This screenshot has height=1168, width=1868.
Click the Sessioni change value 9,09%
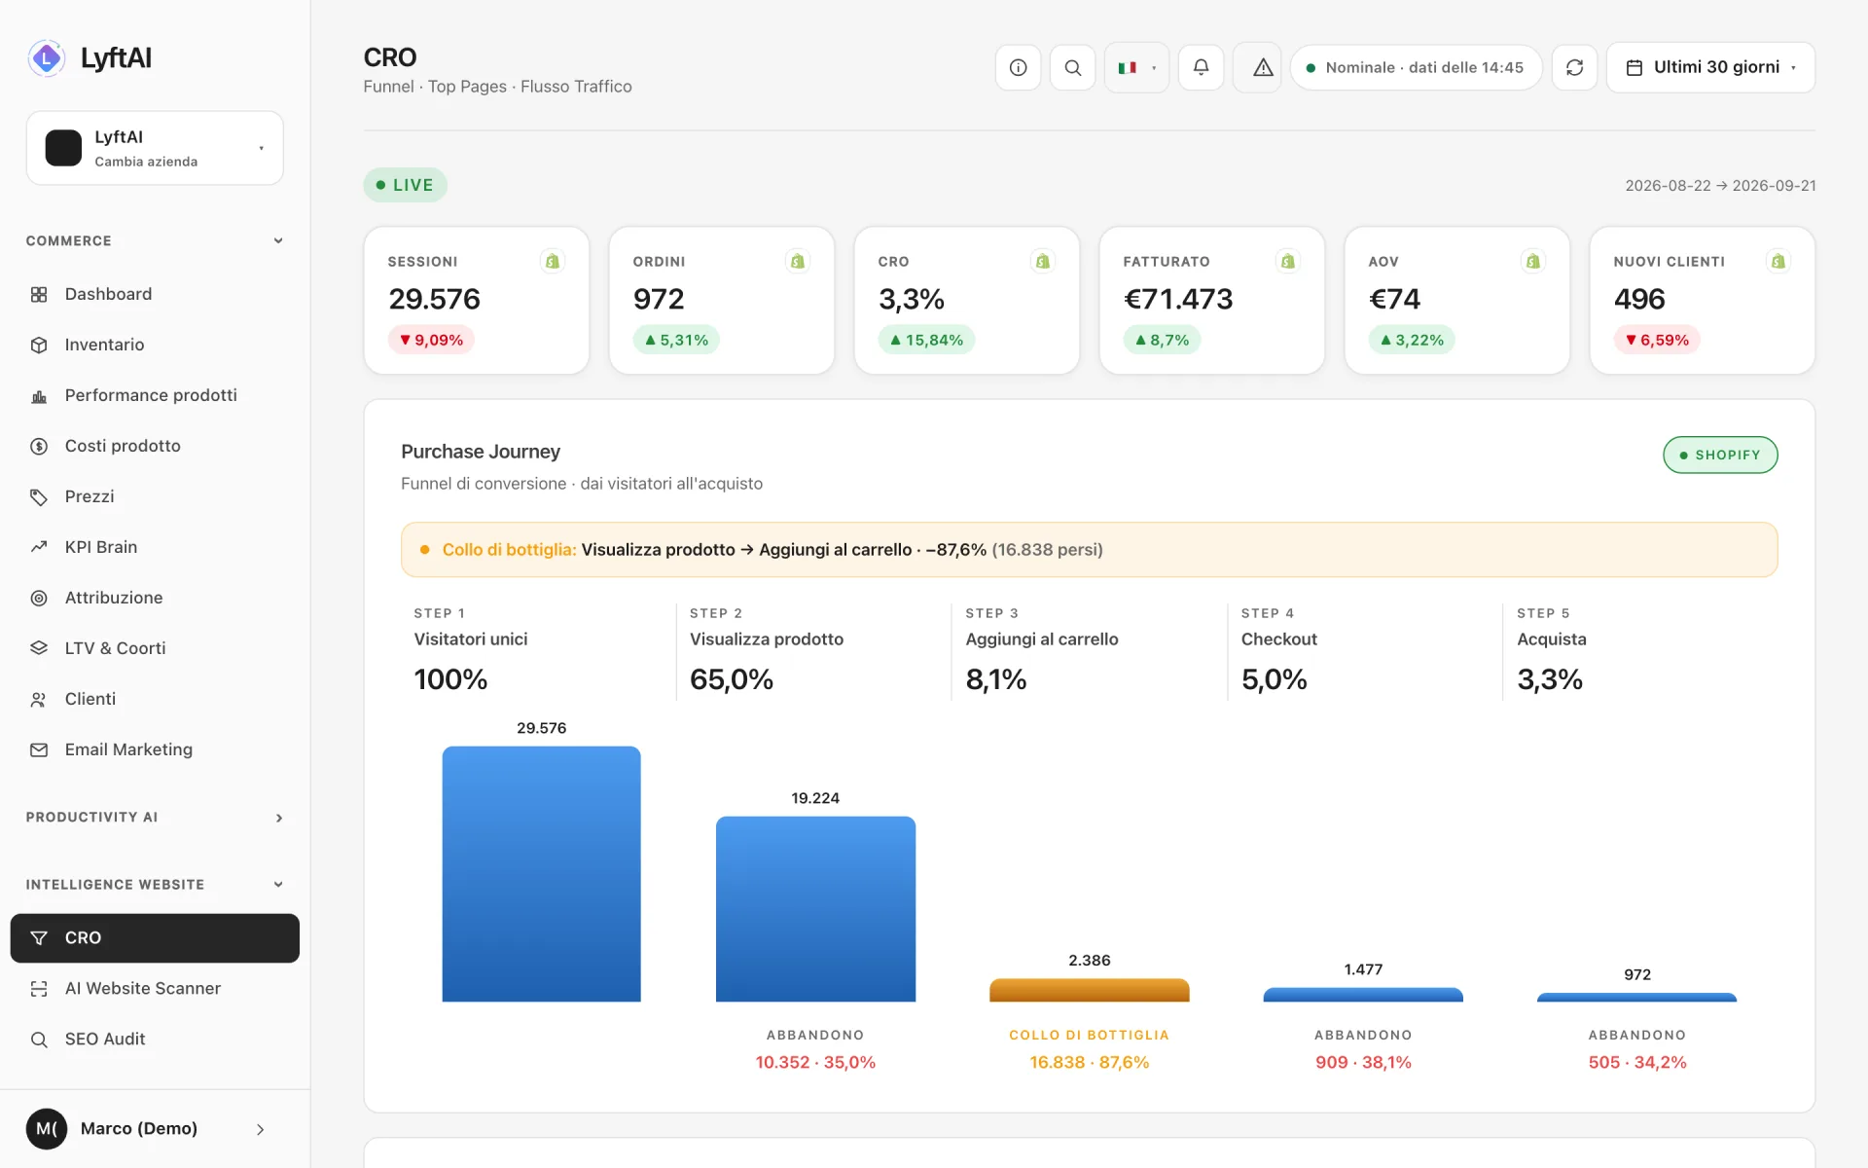click(431, 340)
